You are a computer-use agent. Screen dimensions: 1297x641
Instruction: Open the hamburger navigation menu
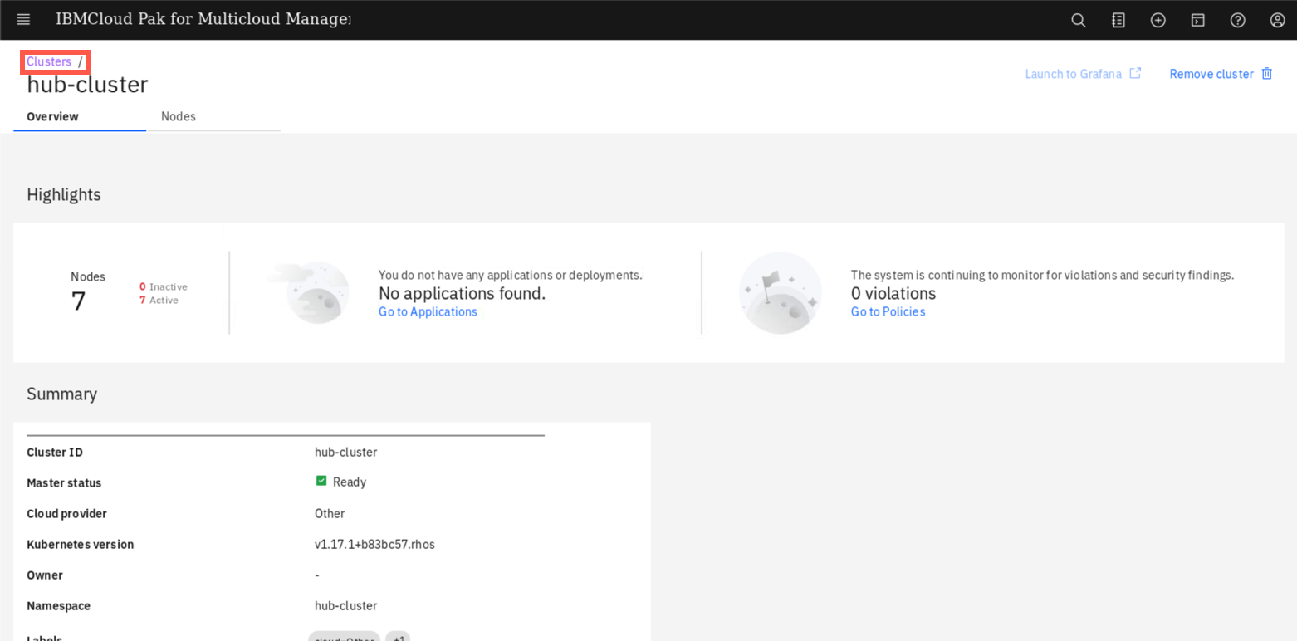pos(22,19)
